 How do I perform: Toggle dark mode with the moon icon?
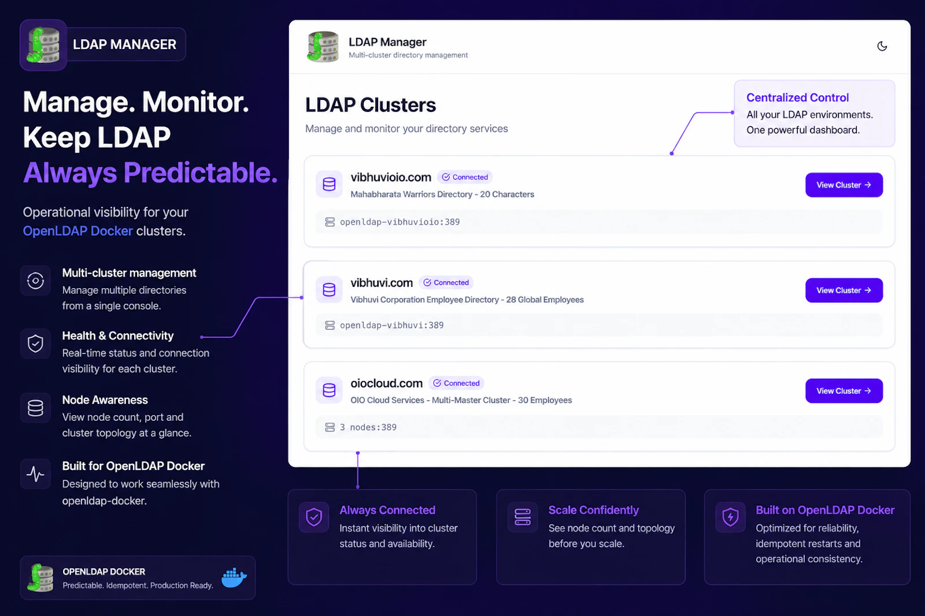point(882,46)
